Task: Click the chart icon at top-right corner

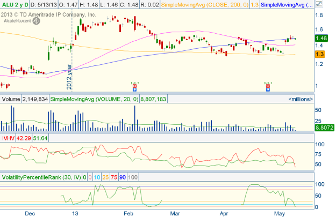Action: click(320, 5)
